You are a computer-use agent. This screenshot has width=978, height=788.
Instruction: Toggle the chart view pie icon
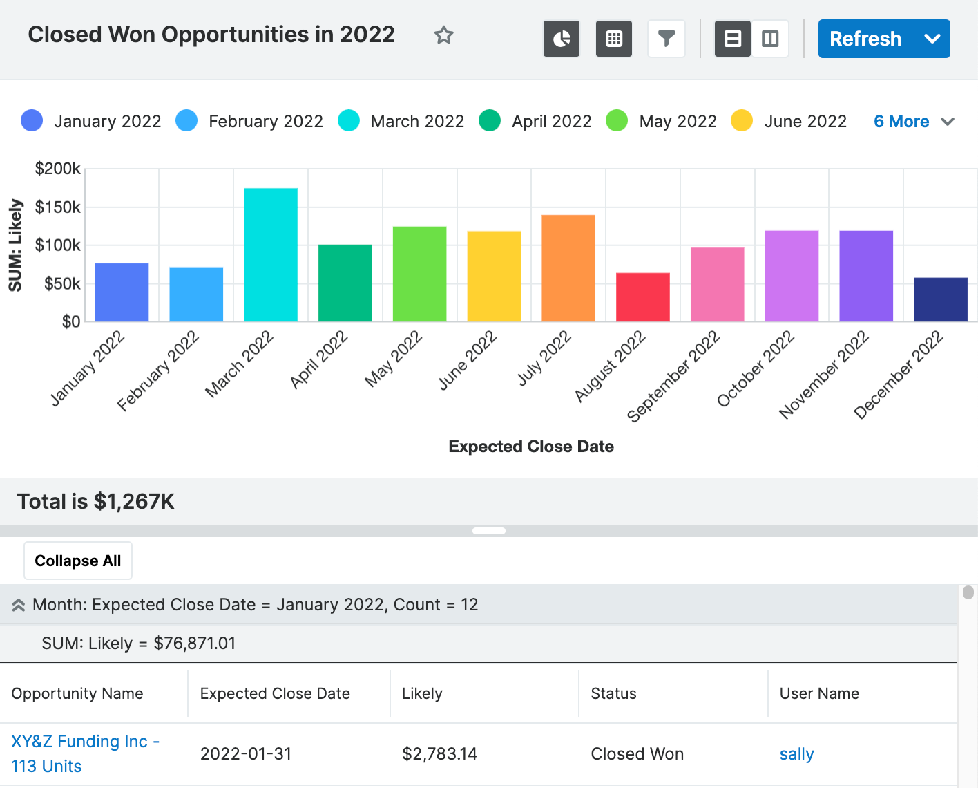562,39
